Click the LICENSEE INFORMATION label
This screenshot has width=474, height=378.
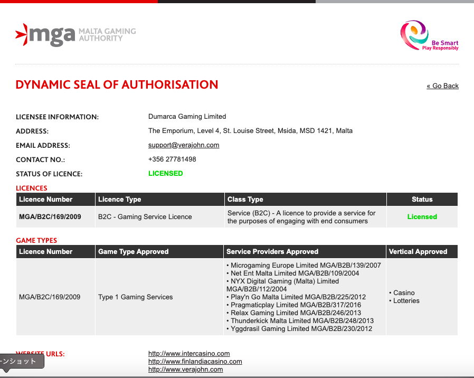(57, 117)
